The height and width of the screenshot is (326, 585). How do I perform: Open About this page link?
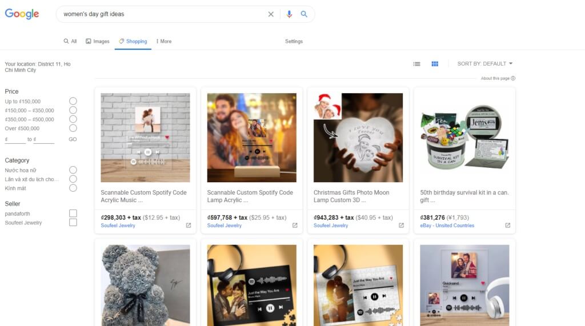[x=495, y=78]
